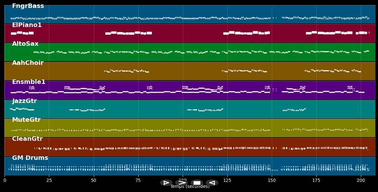Pick the Ensmble1 track label
The height and width of the screenshot is (192, 378).
tap(29, 82)
